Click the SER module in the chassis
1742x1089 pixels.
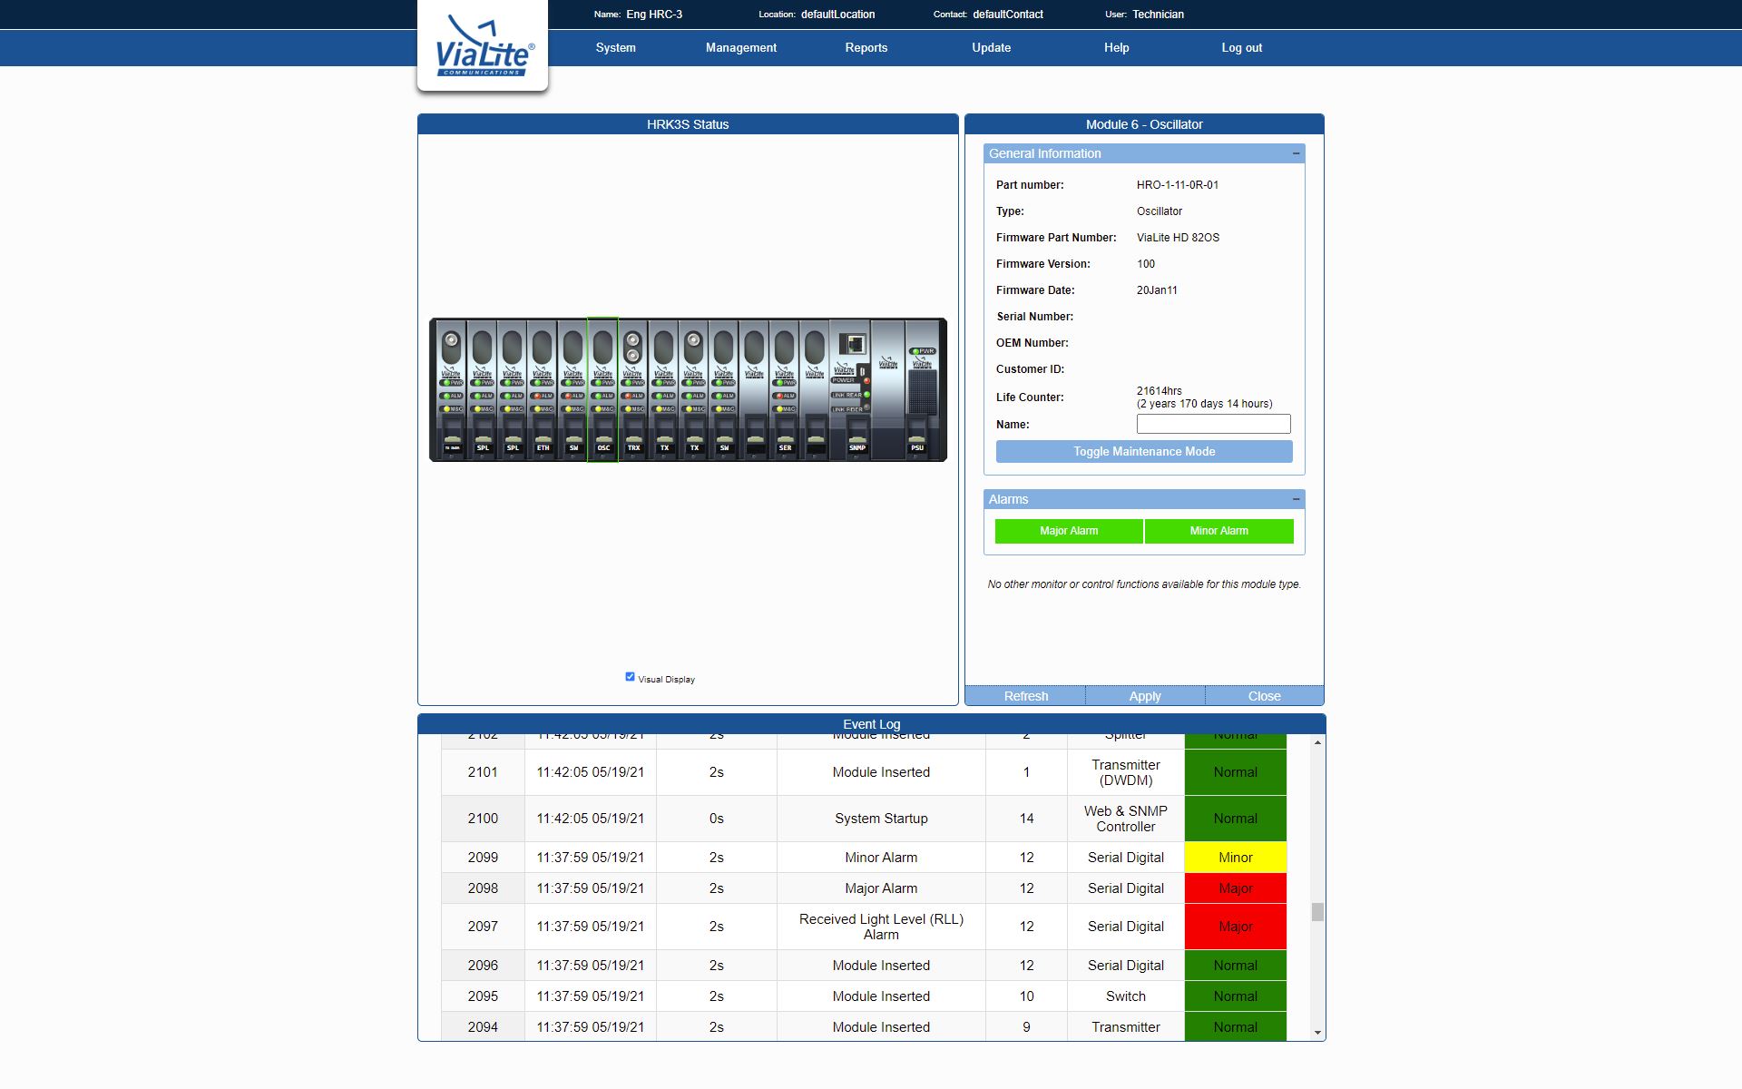pyautogui.click(x=785, y=390)
